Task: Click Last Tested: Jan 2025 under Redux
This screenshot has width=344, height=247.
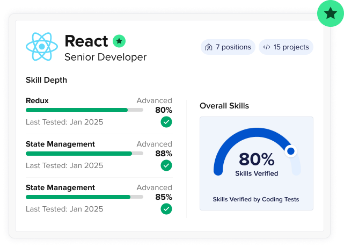Action: (x=64, y=122)
